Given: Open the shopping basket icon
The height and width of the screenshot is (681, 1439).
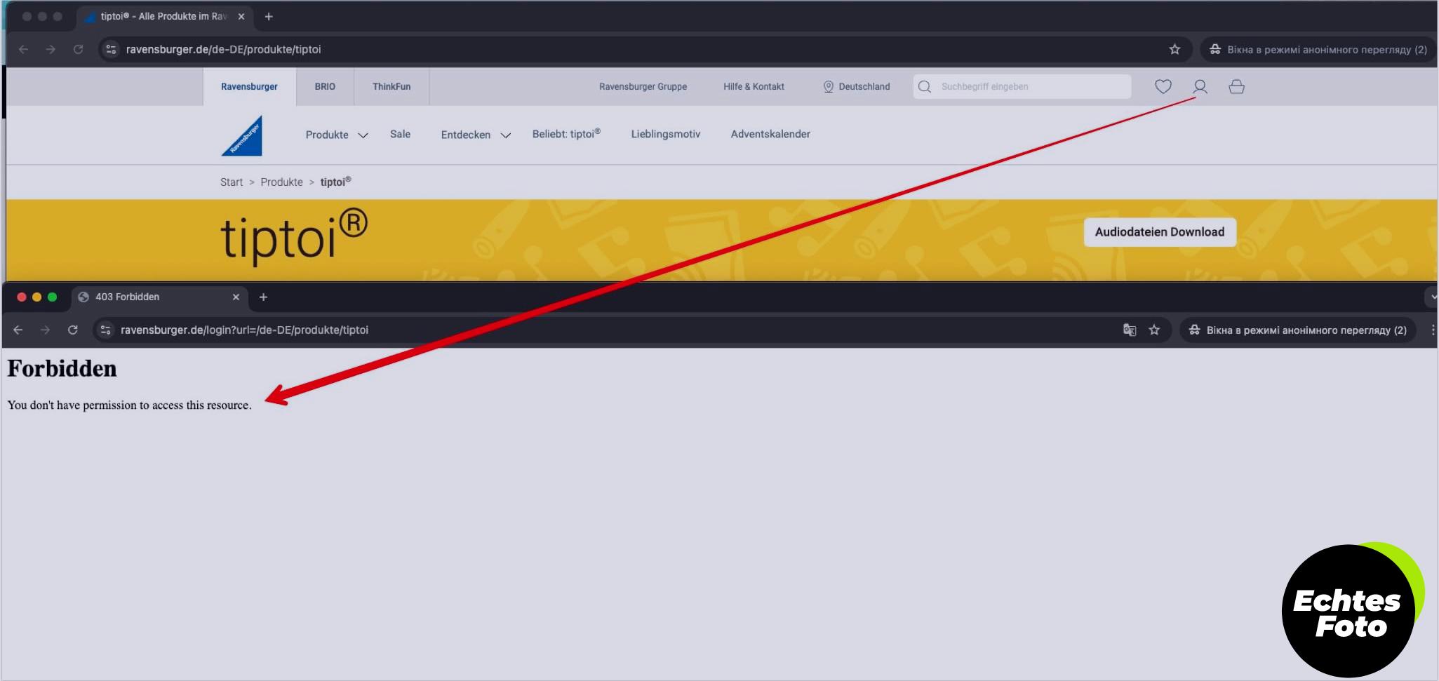Looking at the screenshot, I should 1236,86.
